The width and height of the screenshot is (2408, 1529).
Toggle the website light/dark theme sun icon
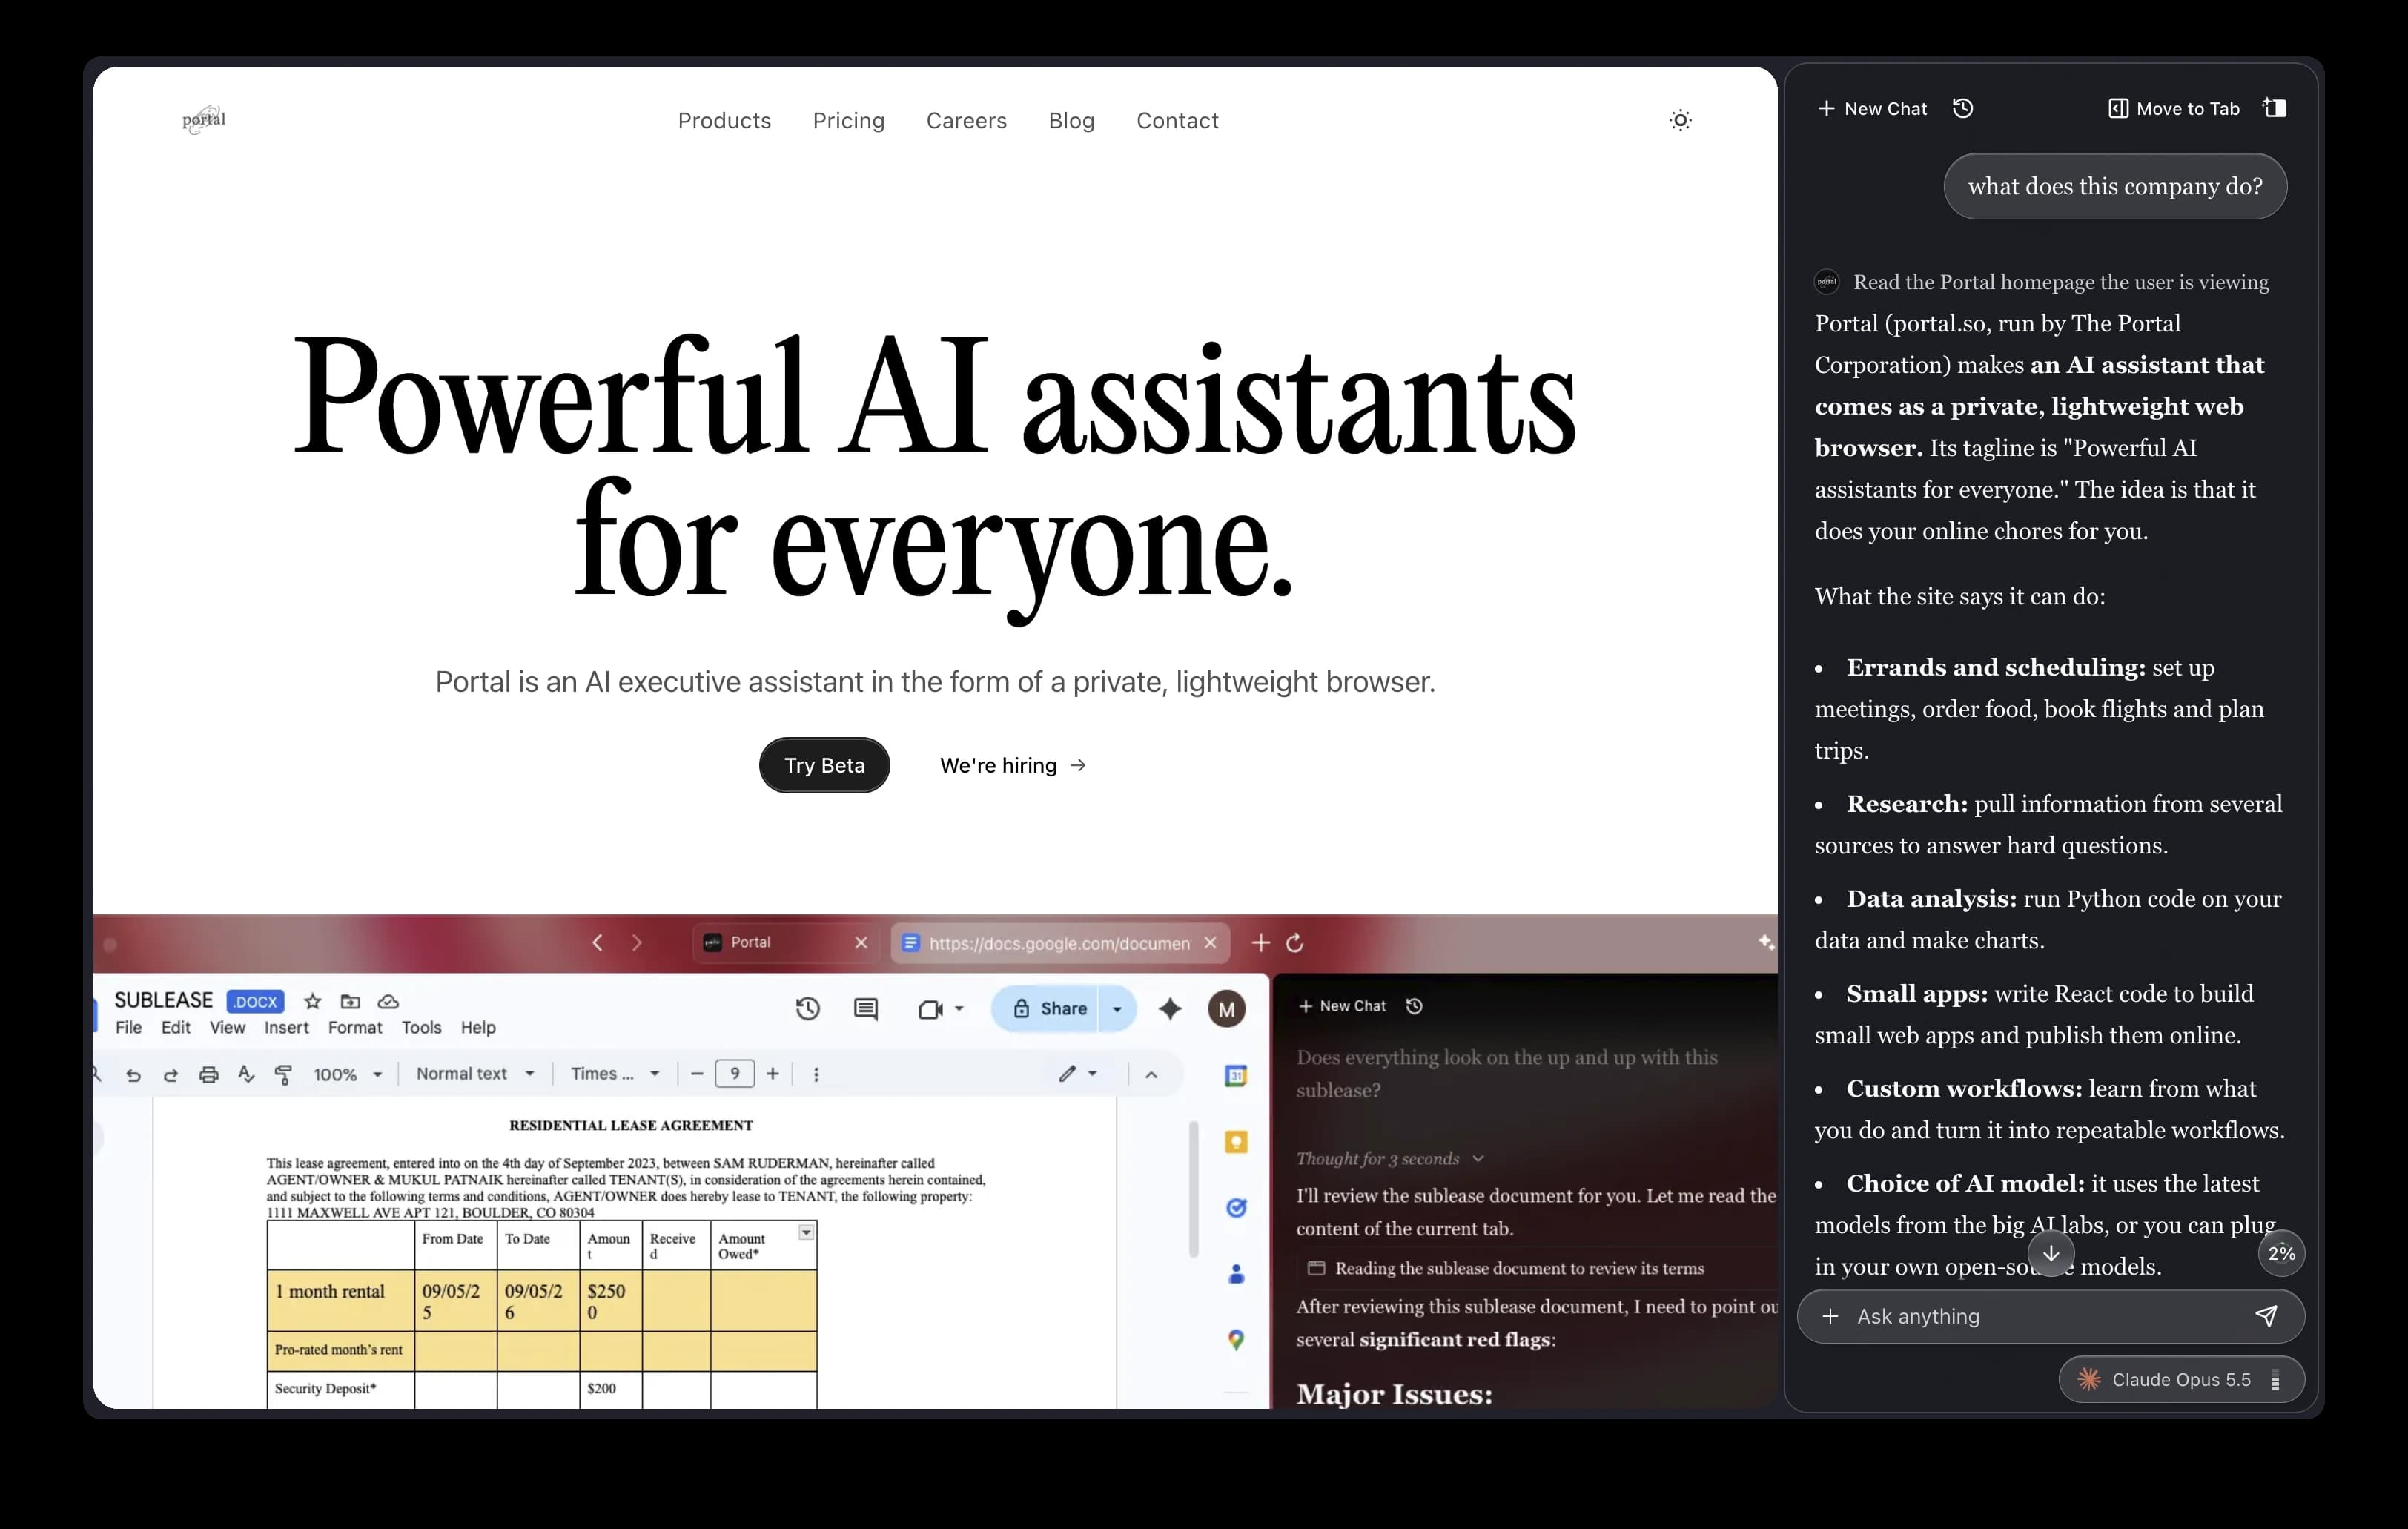(x=1681, y=120)
